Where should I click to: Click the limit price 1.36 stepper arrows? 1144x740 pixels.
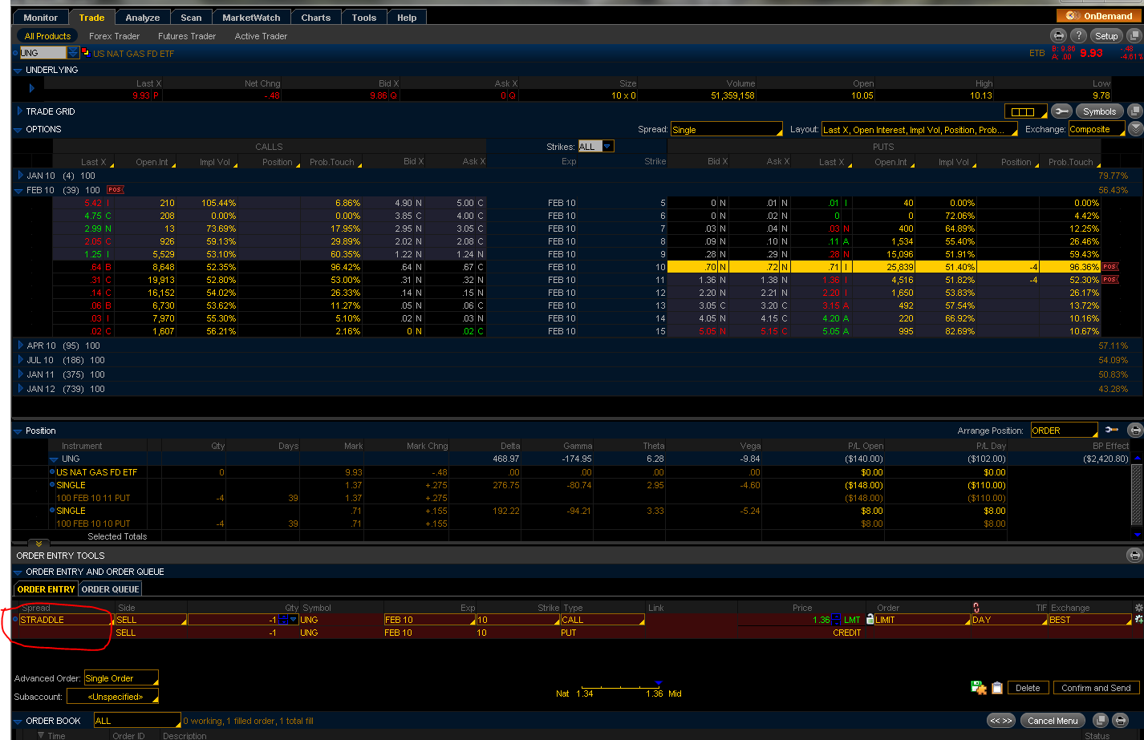click(x=836, y=620)
